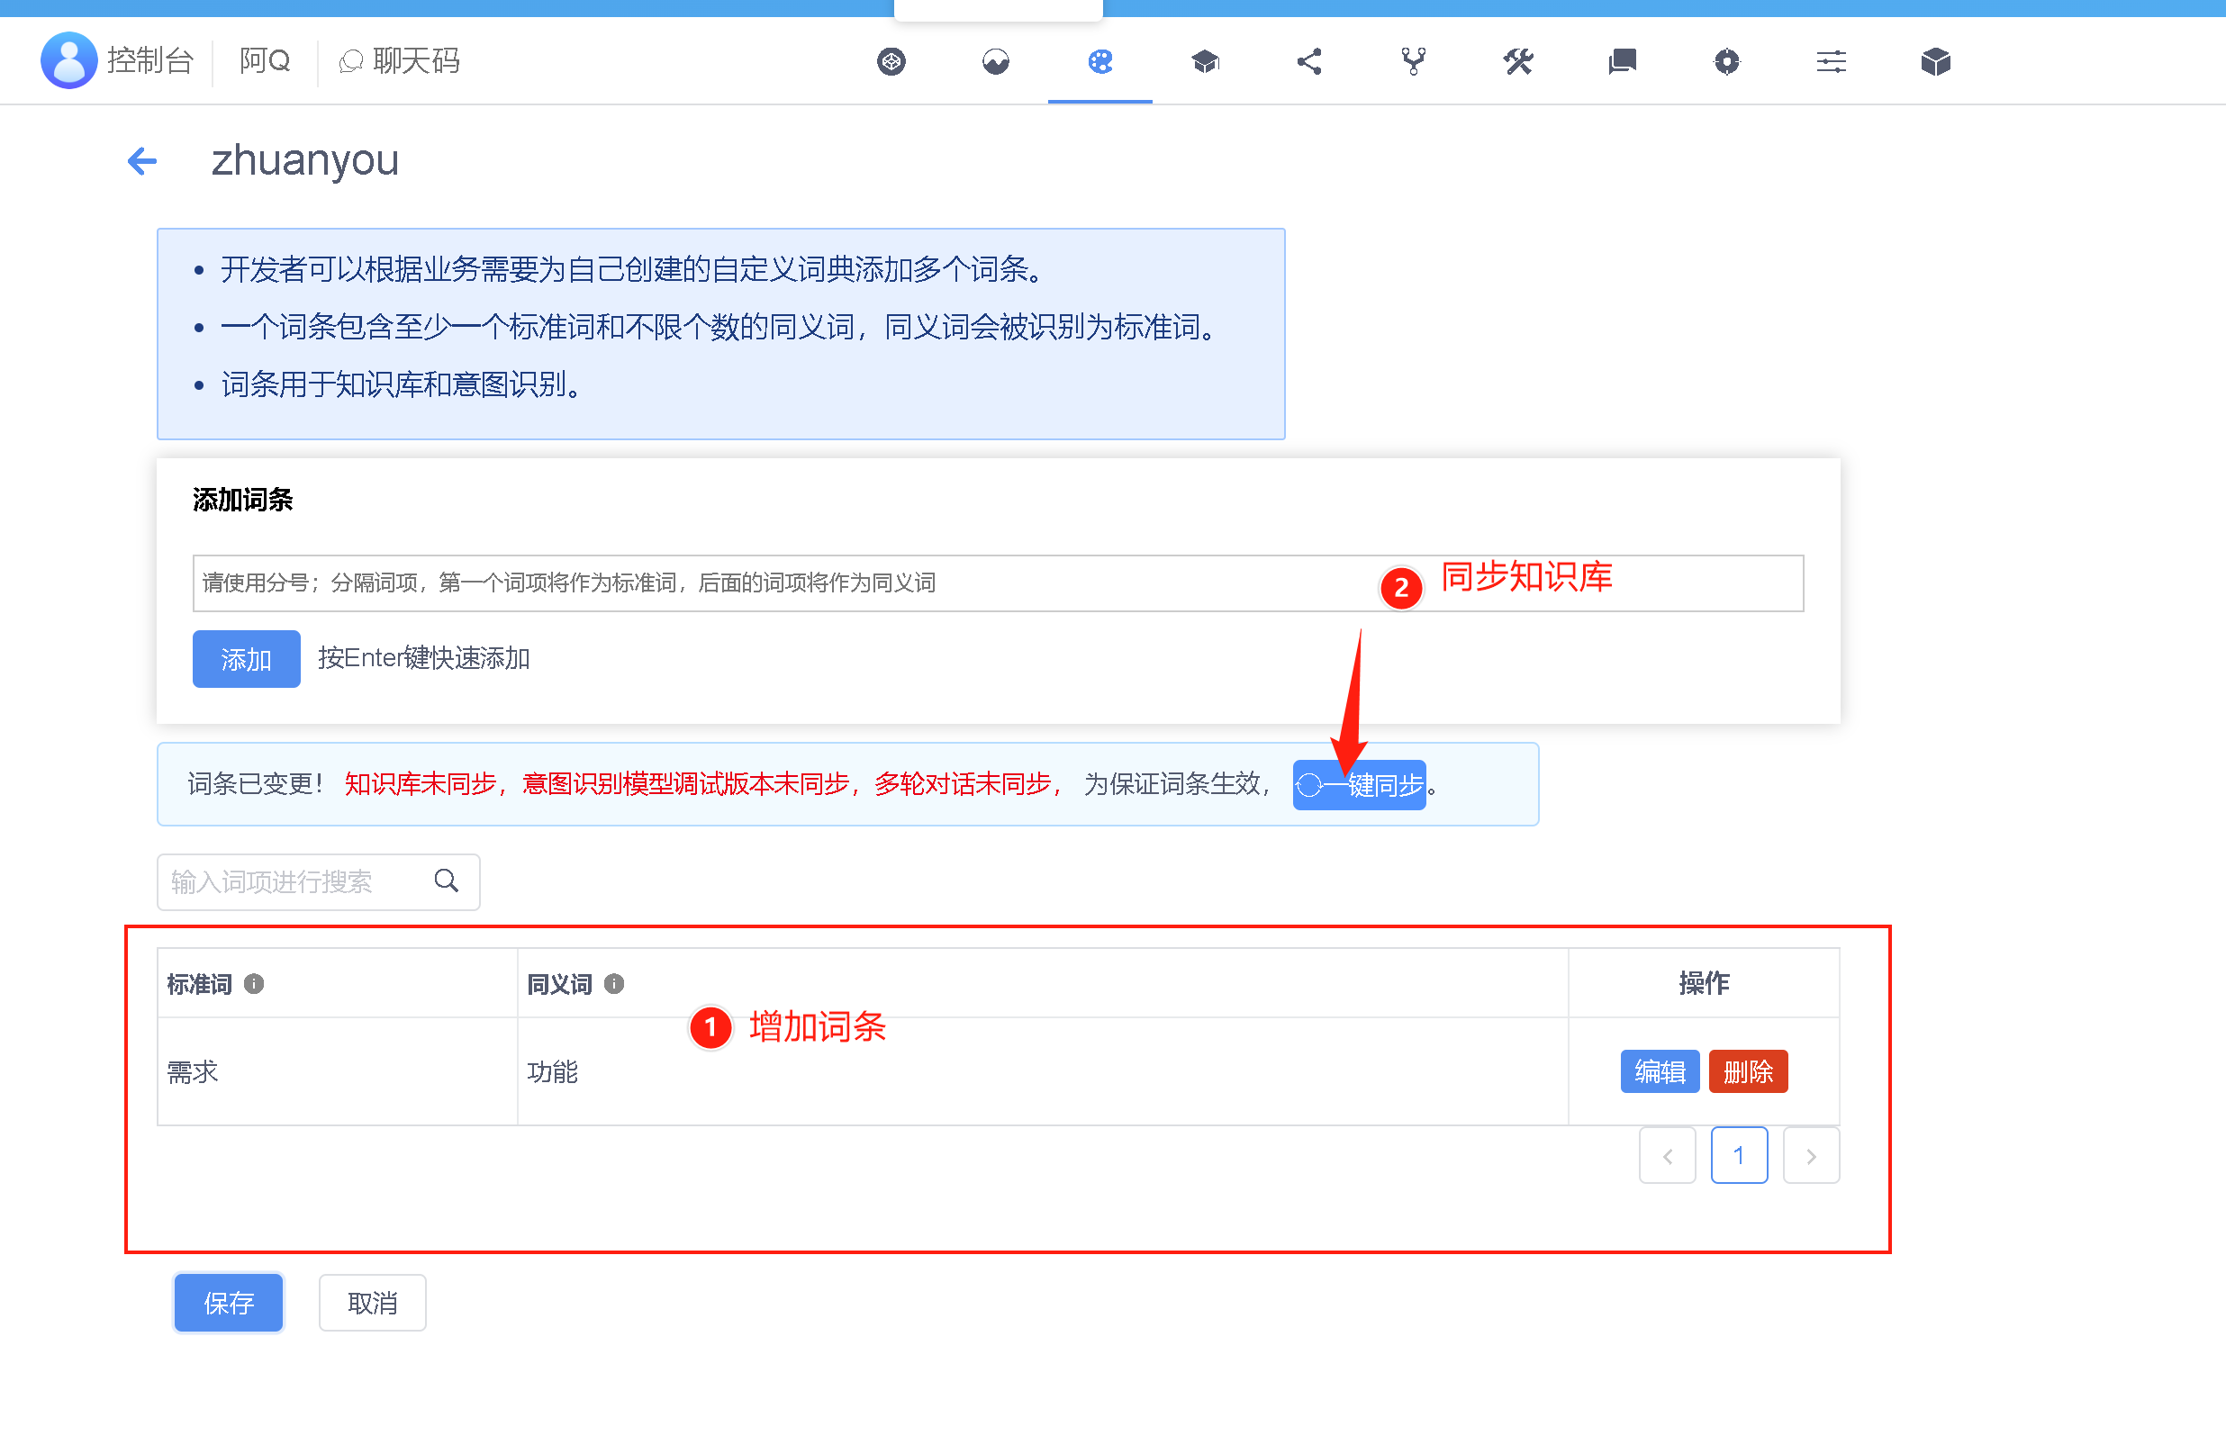Click the share nodes icon in the top bar
The height and width of the screenshot is (1454, 2226).
click(1309, 62)
